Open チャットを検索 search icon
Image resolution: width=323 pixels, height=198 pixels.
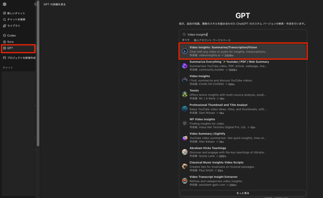(4, 20)
